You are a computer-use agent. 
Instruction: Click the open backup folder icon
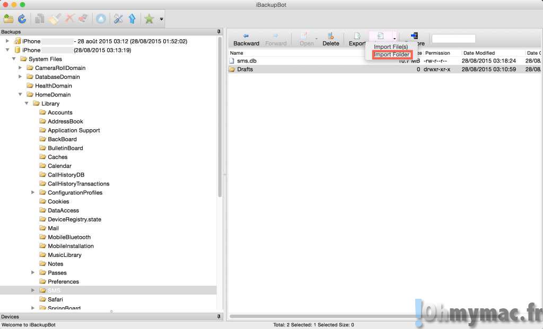[x=8, y=19]
